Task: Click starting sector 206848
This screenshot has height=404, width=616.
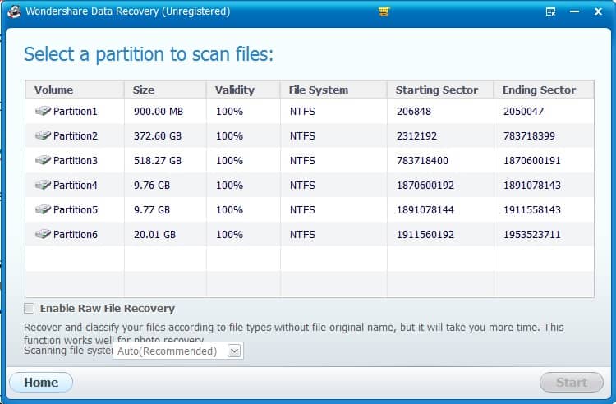Action: pyautogui.click(x=414, y=112)
